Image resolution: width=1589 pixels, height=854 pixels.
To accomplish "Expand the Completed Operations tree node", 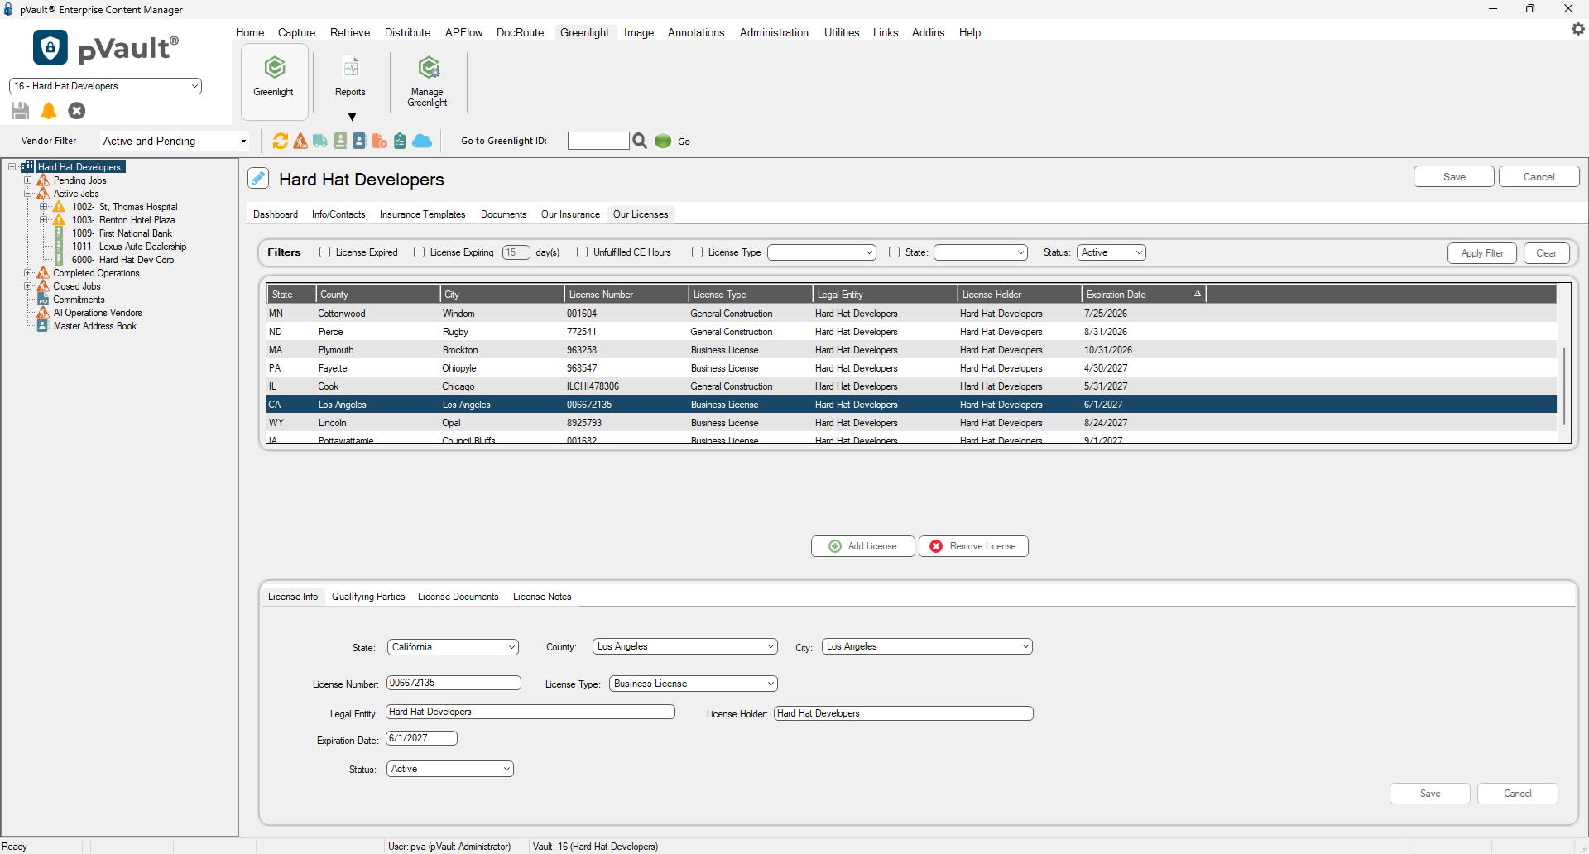I will 28,273.
